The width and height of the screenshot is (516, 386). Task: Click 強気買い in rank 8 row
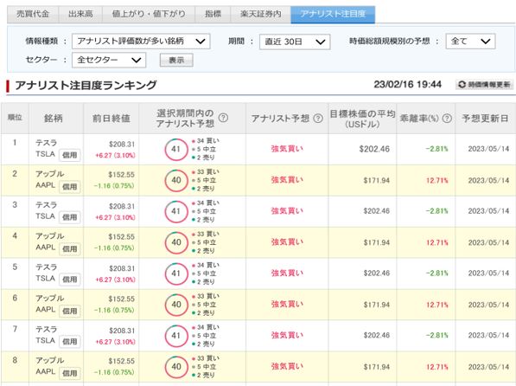pyautogui.click(x=287, y=366)
